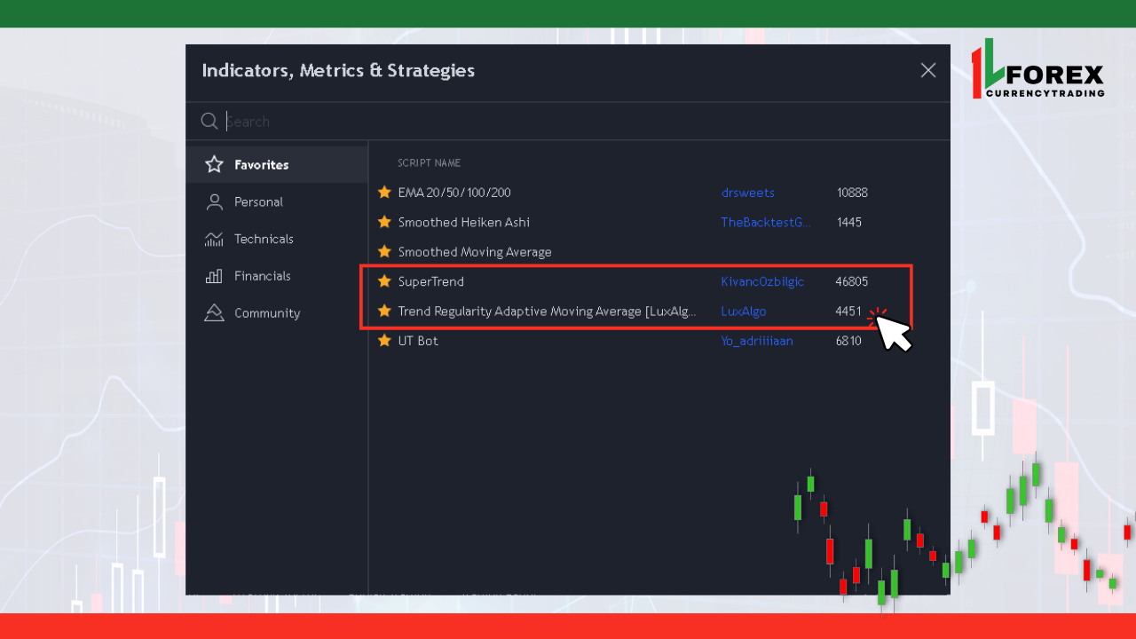Click the Favorites star icon in sidebar
The image size is (1136, 639).
pos(214,165)
